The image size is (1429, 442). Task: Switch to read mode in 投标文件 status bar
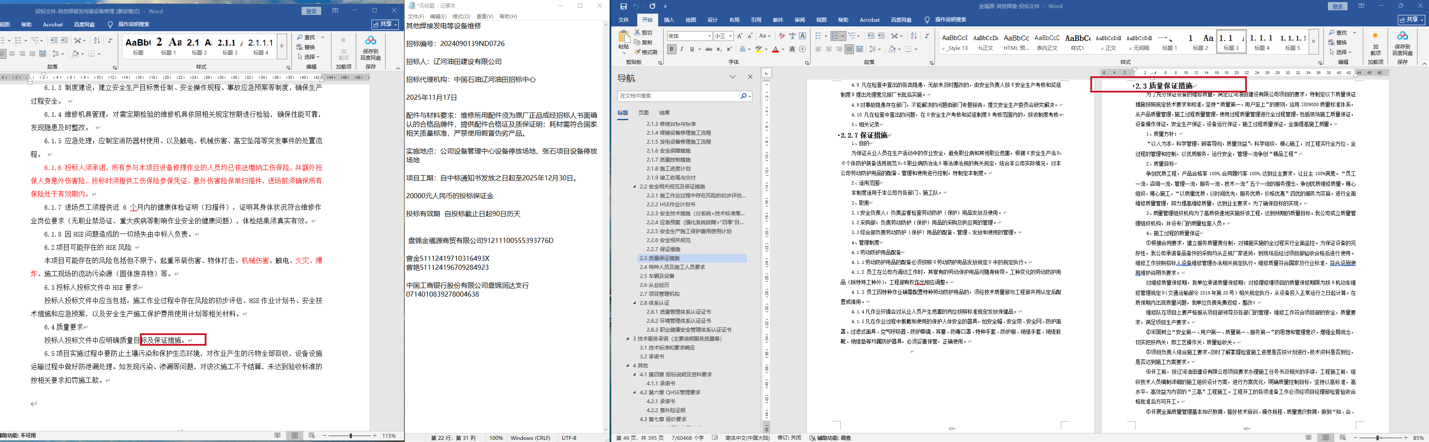(x=1309, y=438)
